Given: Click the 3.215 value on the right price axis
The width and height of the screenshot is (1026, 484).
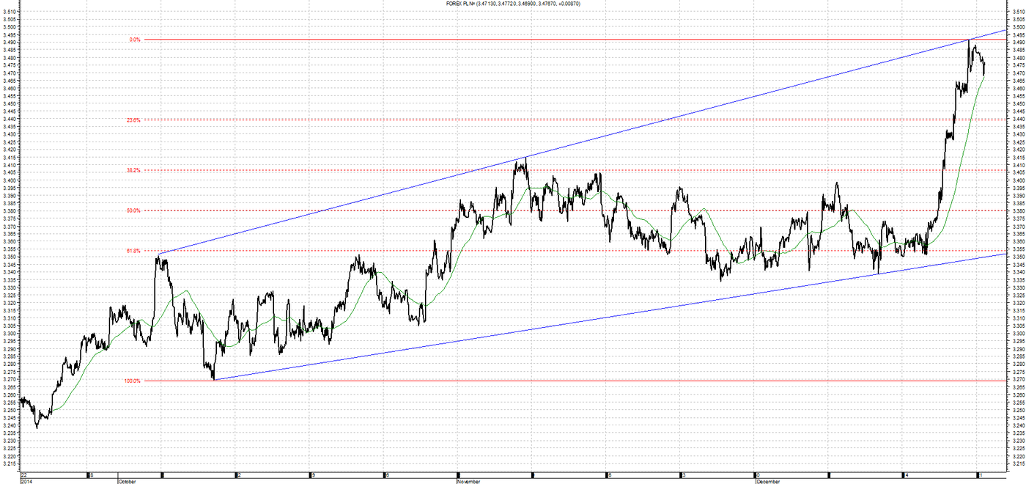Looking at the screenshot, I should (x=1016, y=463).
